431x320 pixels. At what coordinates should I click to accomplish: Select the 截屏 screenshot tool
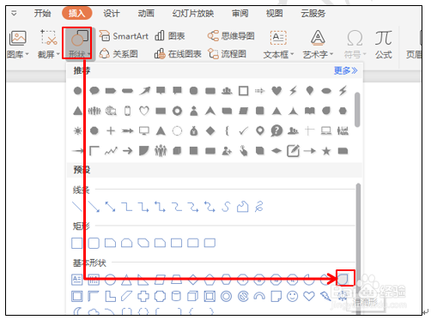[49, 38]
